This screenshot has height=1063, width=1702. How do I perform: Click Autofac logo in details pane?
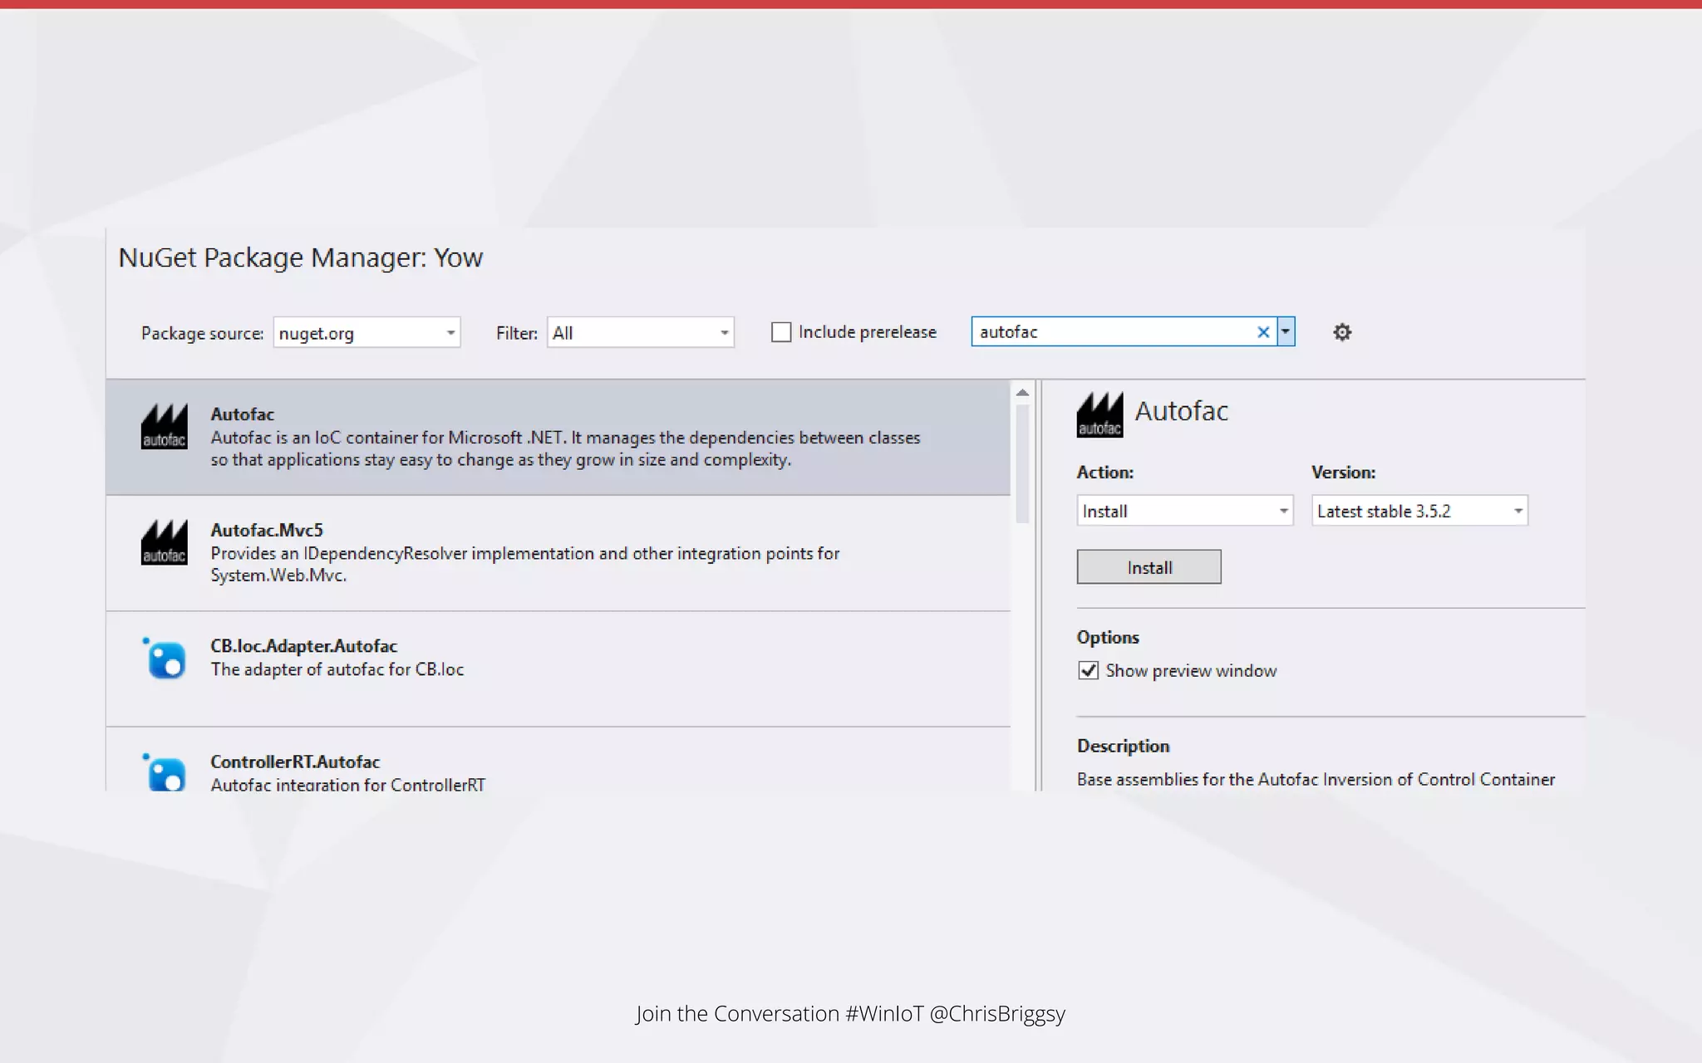[x=1099, y=415]
